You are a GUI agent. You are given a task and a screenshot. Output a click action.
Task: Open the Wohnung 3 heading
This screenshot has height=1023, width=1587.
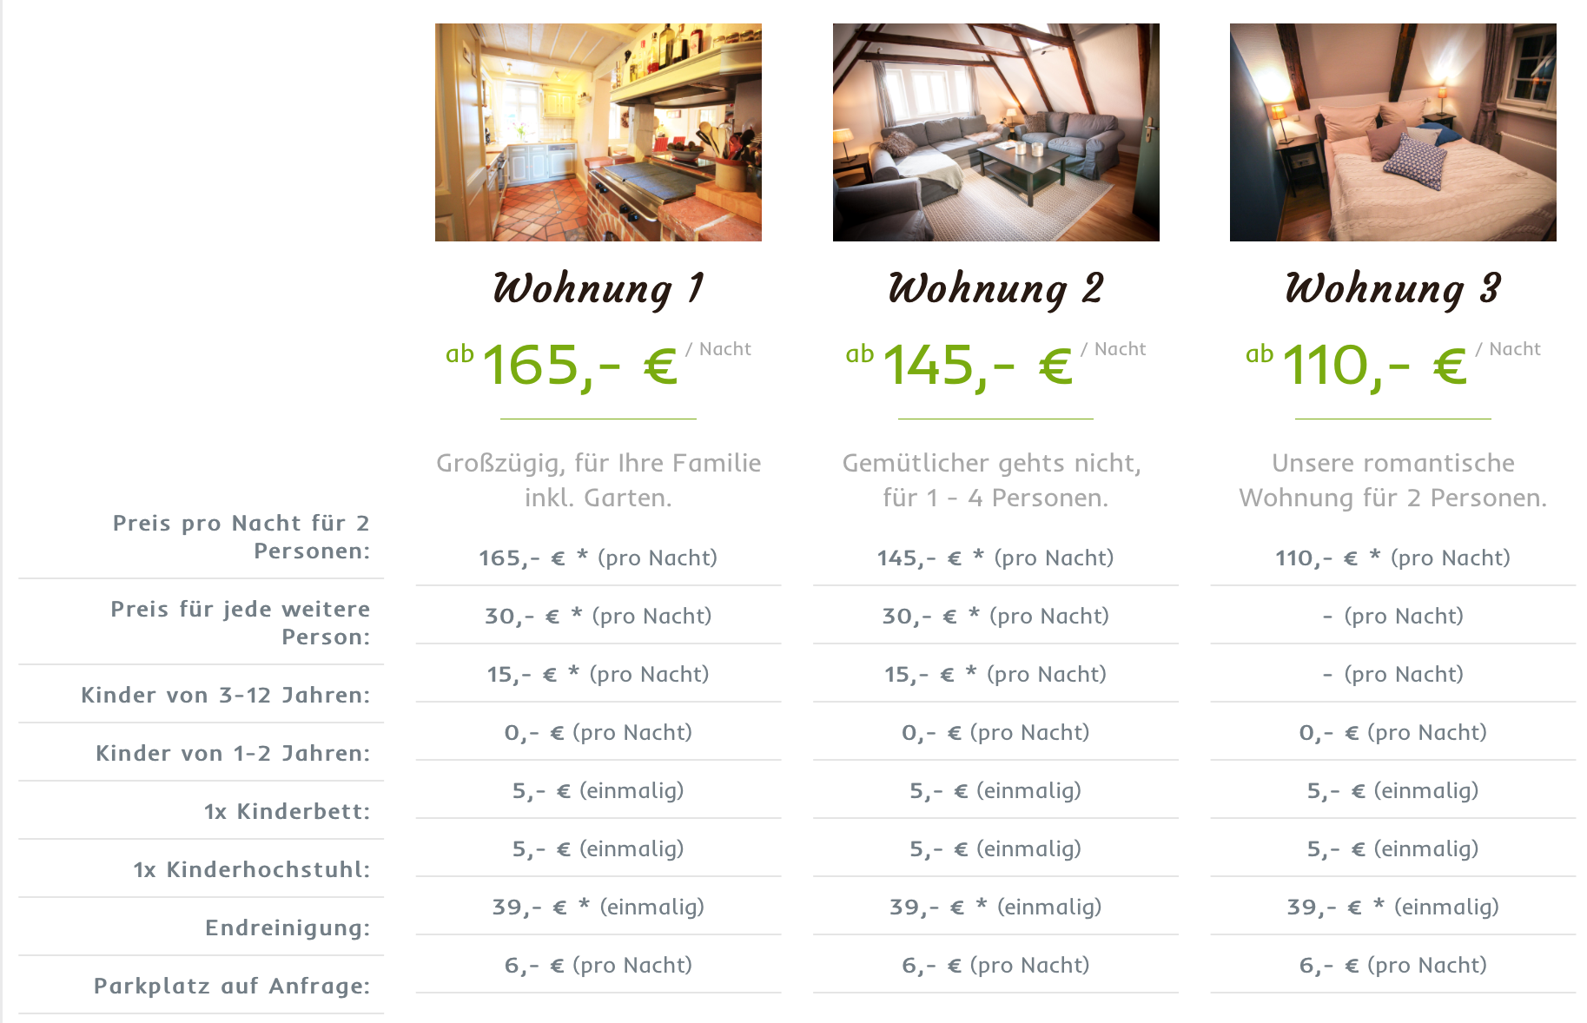point(1392,288)
